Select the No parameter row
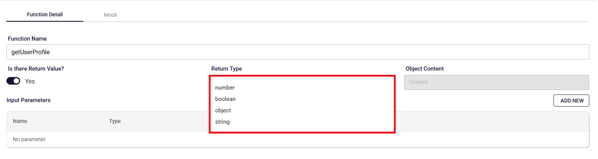 pyautogui.click(x=298, y=139)
